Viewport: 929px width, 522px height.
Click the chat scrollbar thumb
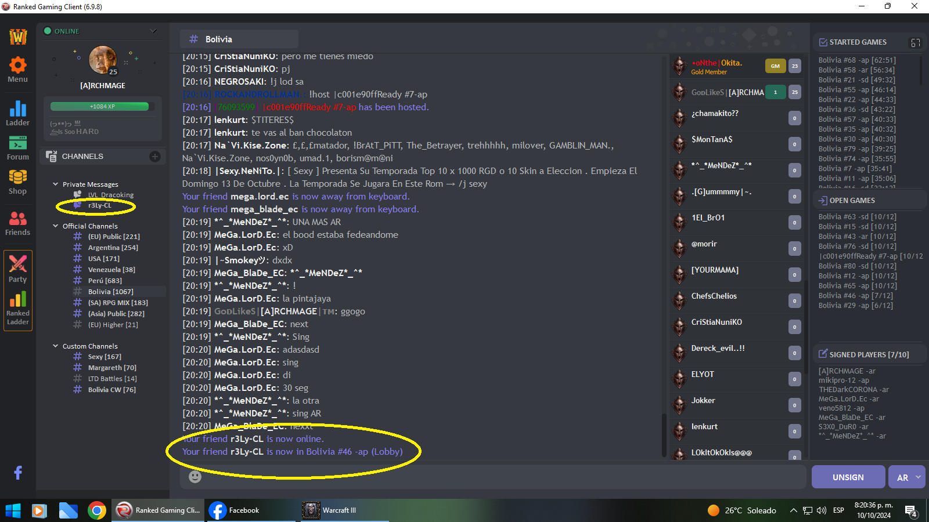[664, 435]
